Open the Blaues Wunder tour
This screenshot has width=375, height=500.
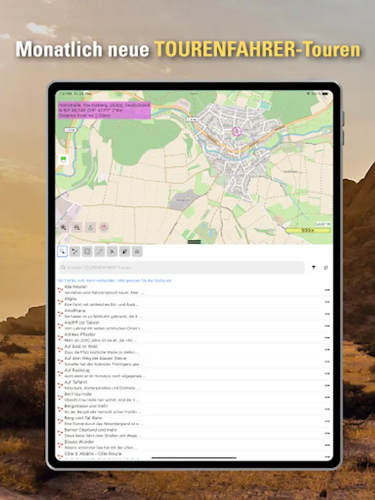point(194,445)
